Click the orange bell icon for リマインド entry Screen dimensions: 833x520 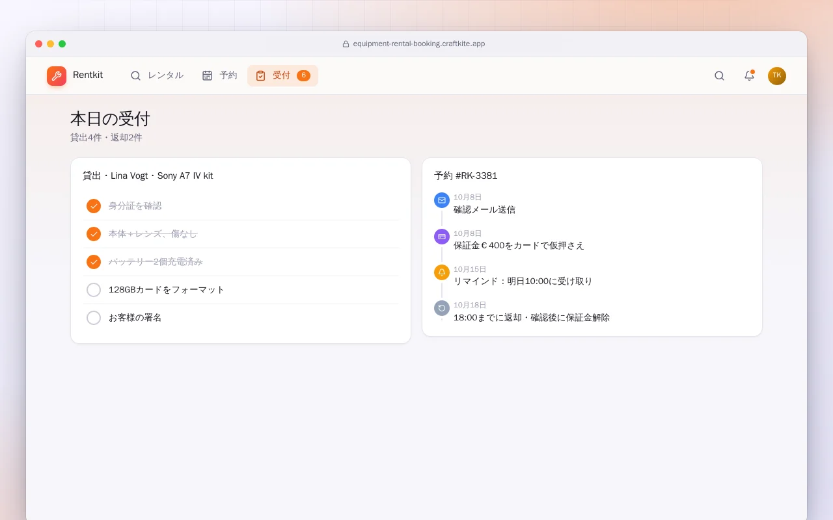click(442, 272)
